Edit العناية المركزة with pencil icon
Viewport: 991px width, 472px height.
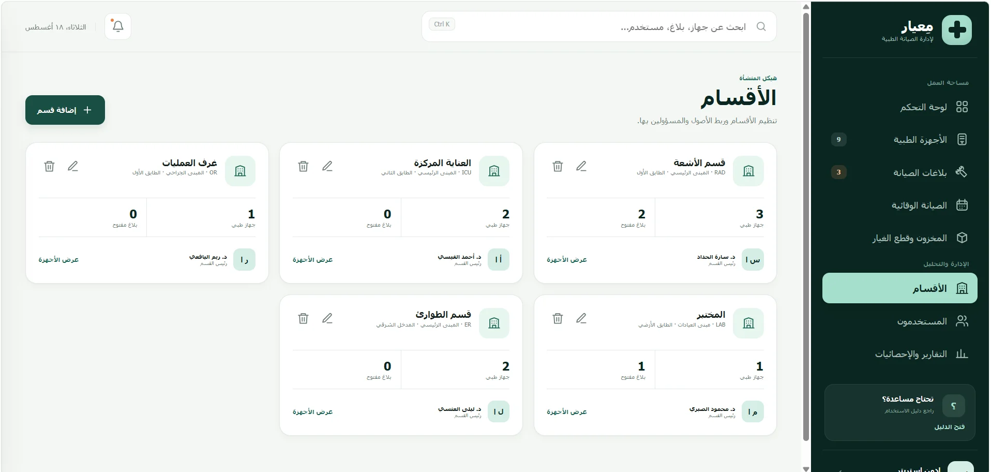[x=327, y=166]
